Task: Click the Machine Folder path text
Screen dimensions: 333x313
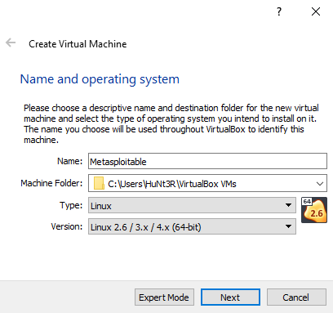Action: coord(172,184)
